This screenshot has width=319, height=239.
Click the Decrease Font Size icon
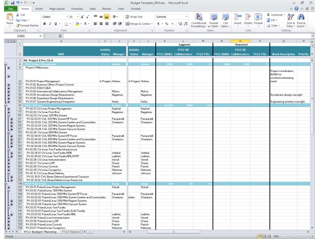pos(88,17)
